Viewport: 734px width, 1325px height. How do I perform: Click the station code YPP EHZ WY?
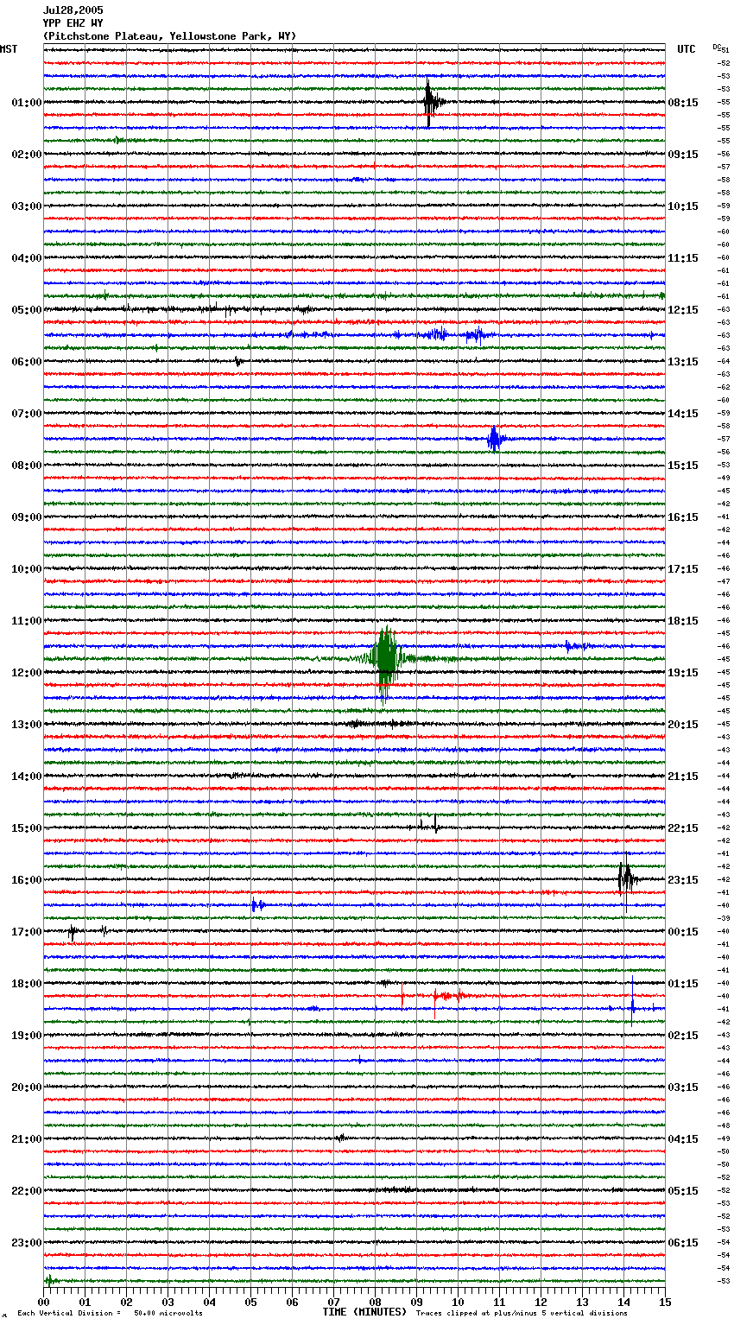73,23
